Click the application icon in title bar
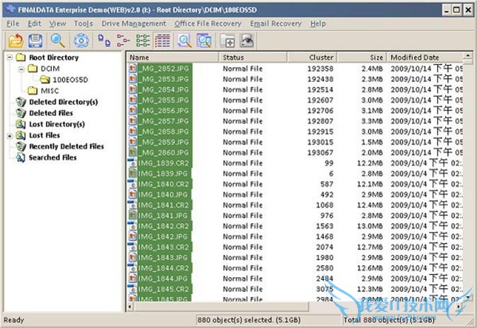This screenshot has width=477, height=328. [x=11, y=9]
